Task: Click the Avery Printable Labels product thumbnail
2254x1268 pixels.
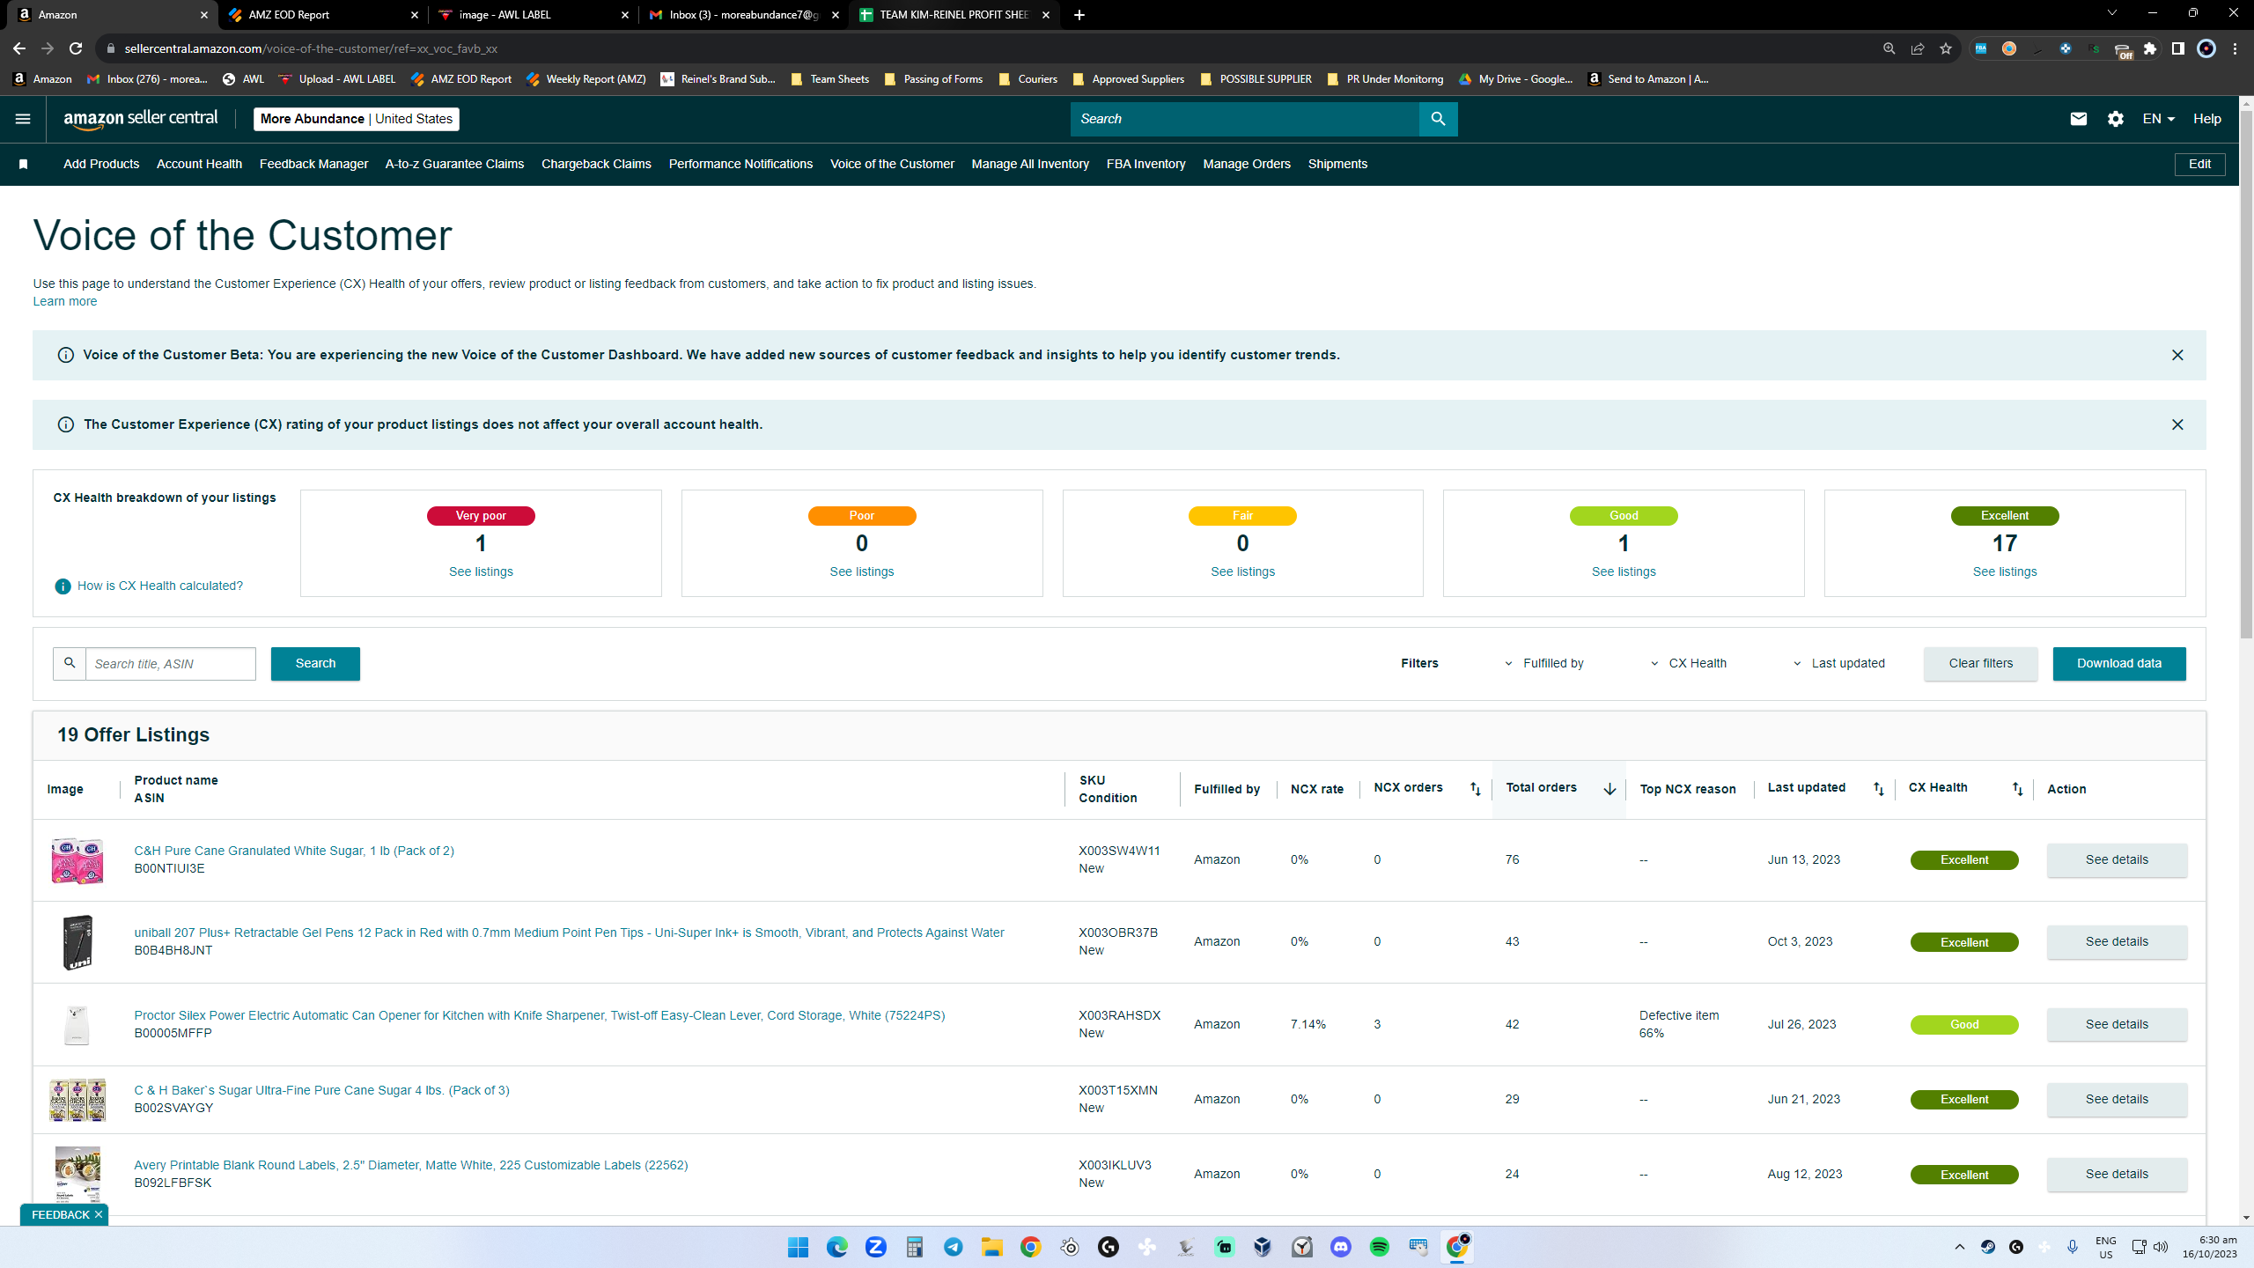Action: [x=77, y=1175]
